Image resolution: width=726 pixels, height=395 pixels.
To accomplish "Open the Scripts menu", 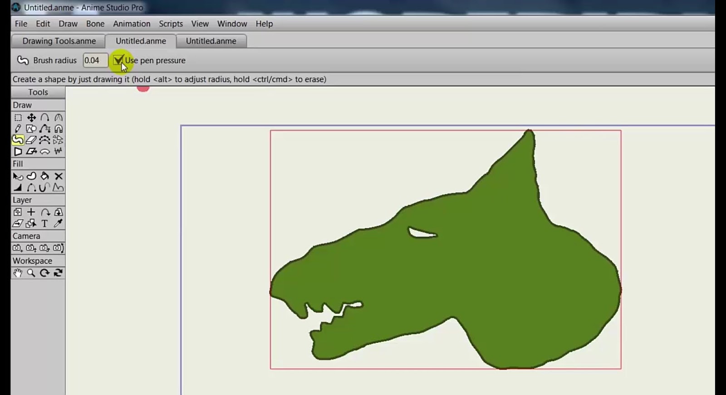I will (171, 24).
